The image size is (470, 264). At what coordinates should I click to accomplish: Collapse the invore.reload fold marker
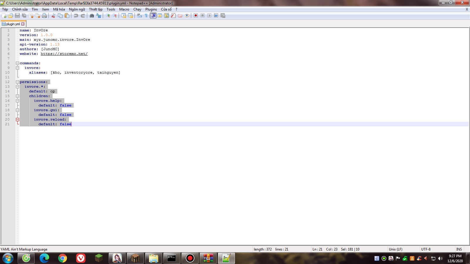17,119
